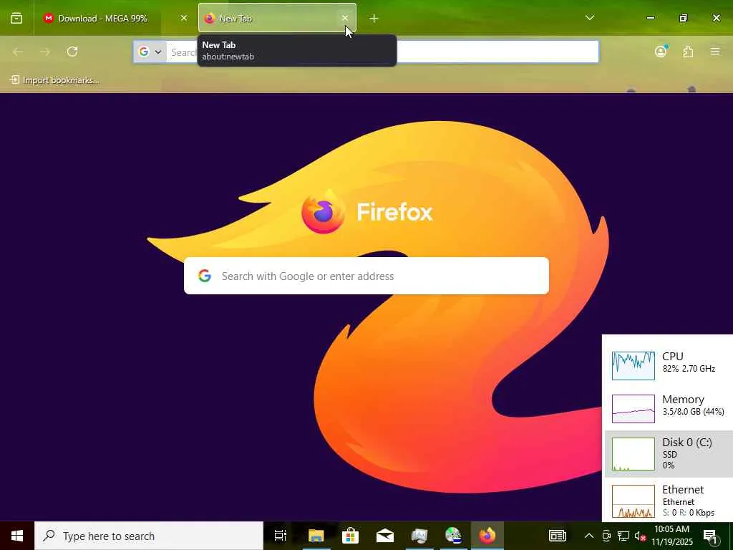The width and height of the screenshot is (733, 550).
Task: Open Mail app from taskbar
Action: click(384, 536)
